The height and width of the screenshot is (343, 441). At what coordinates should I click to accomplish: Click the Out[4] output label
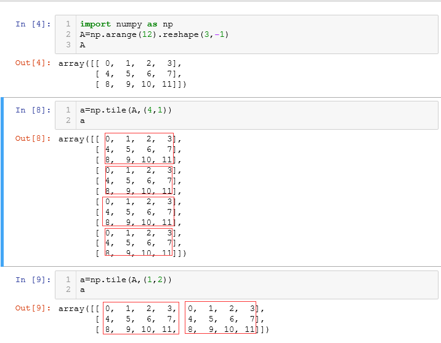click(x=33, y=63)
